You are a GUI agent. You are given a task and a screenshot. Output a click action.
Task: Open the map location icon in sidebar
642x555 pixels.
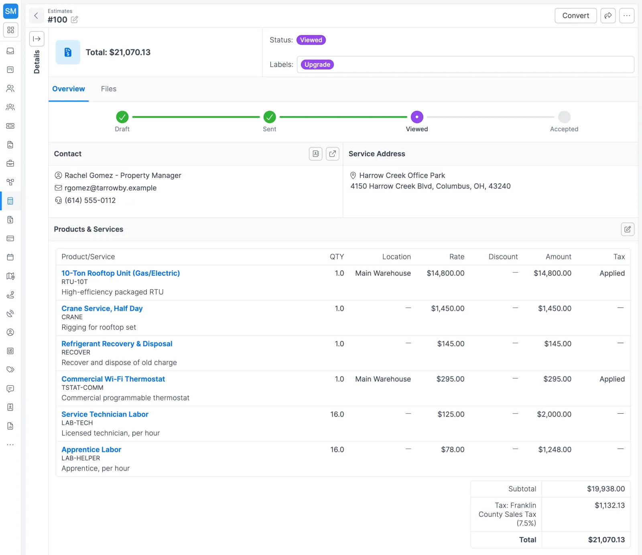click(x=10, y=276)
